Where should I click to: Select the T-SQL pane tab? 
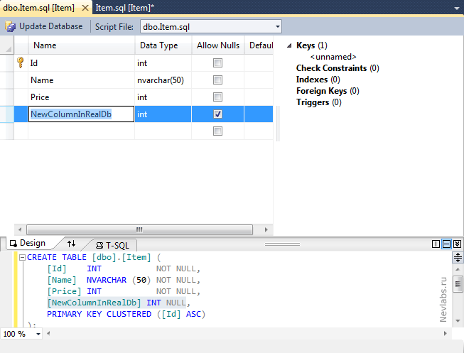[112, 244]
